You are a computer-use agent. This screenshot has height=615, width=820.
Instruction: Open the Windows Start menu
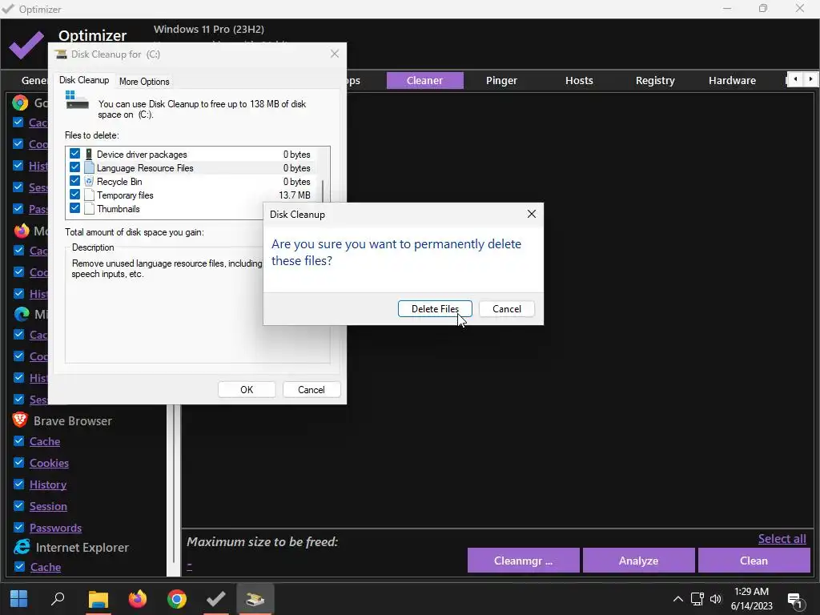click(19, 599)
